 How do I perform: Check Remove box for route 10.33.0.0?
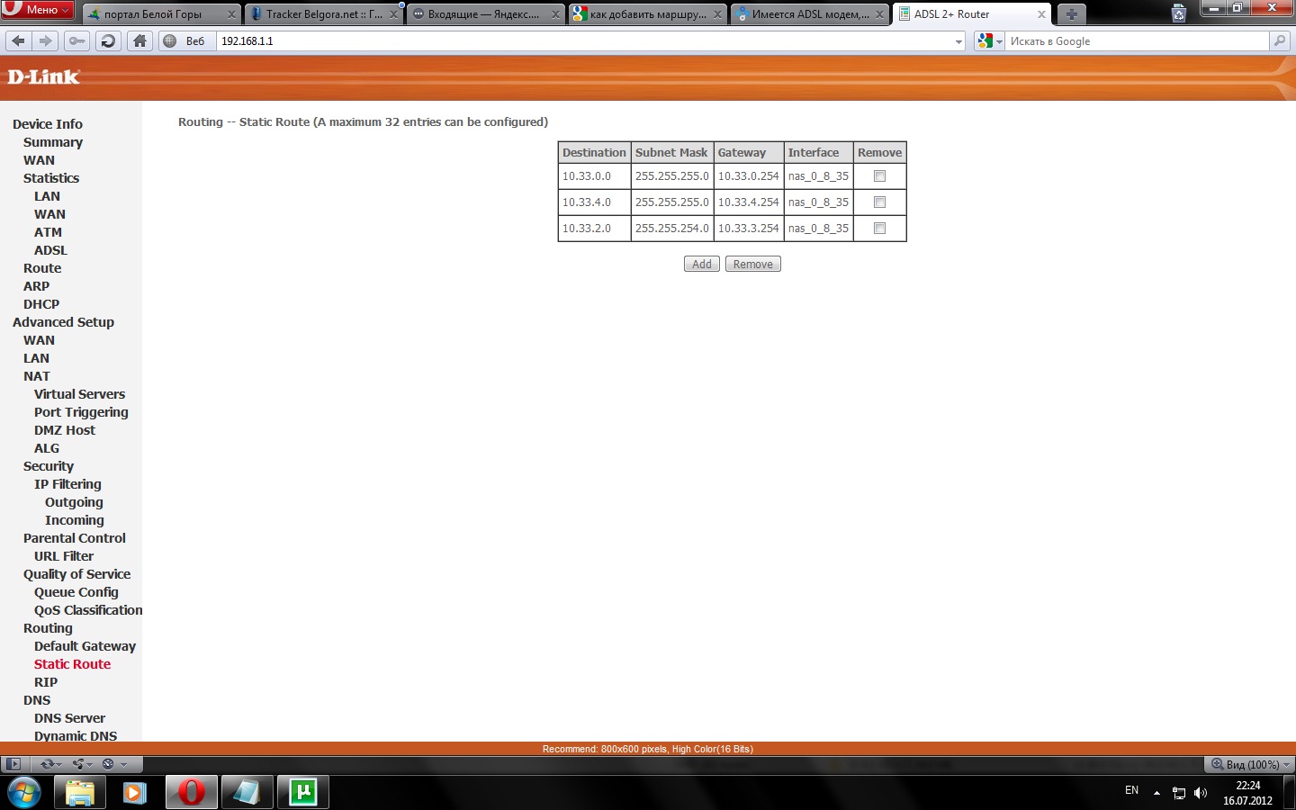click(879, 176)
